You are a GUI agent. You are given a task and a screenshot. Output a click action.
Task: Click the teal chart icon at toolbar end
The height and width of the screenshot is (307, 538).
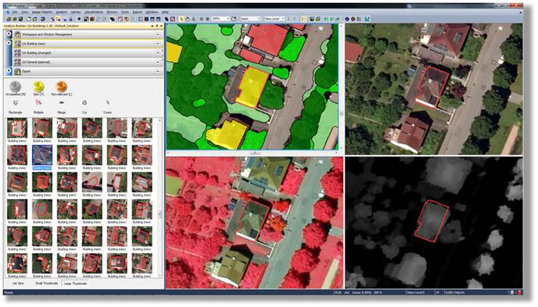tap(367, 19)
